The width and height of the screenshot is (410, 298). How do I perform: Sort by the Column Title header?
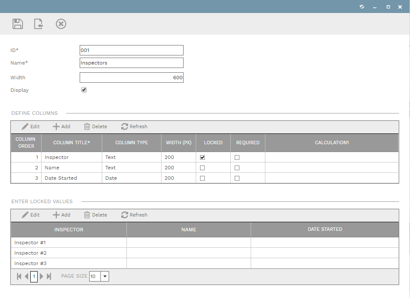[71, 143]
